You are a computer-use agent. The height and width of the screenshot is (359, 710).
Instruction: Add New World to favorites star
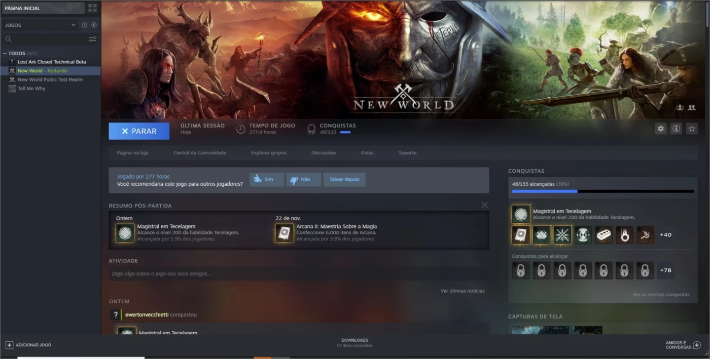[692, 129]
